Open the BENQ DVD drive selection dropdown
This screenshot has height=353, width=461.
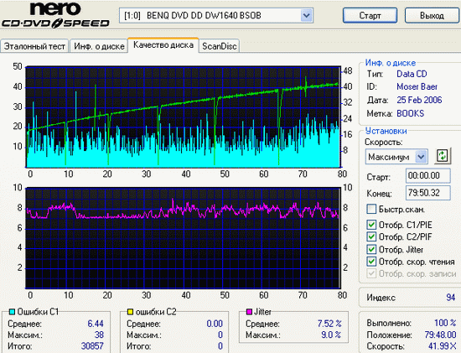click(216, 15)
